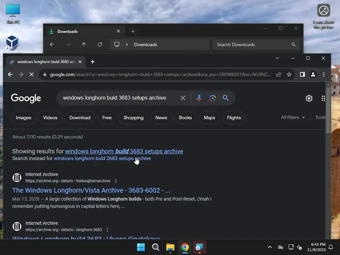Viewport: 340px width, 255px height.
Task: Select the Shopping filter chip
Action: coord(133,118)
